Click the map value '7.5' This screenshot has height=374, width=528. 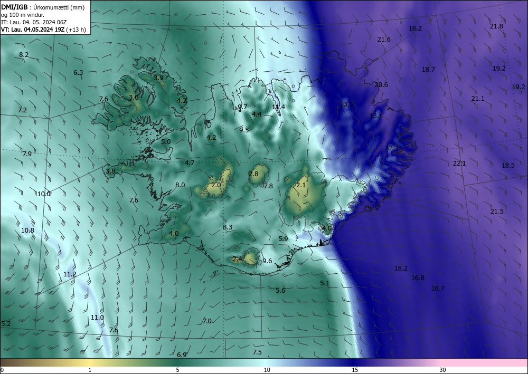(x=257, y=352)
